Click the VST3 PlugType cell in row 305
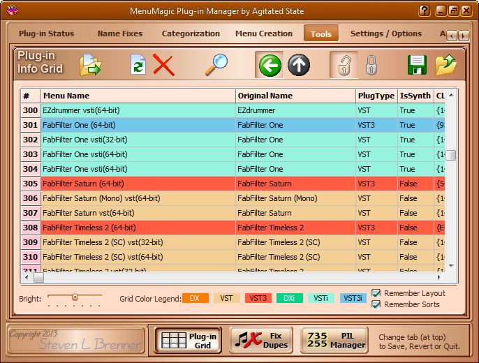 click(x=376, y=184)
